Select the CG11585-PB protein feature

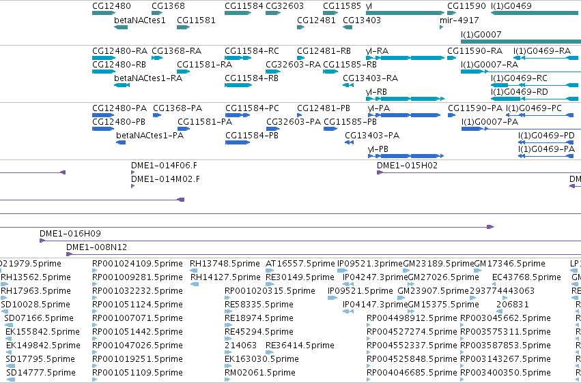pyautogui.click(x=330, y=129)
